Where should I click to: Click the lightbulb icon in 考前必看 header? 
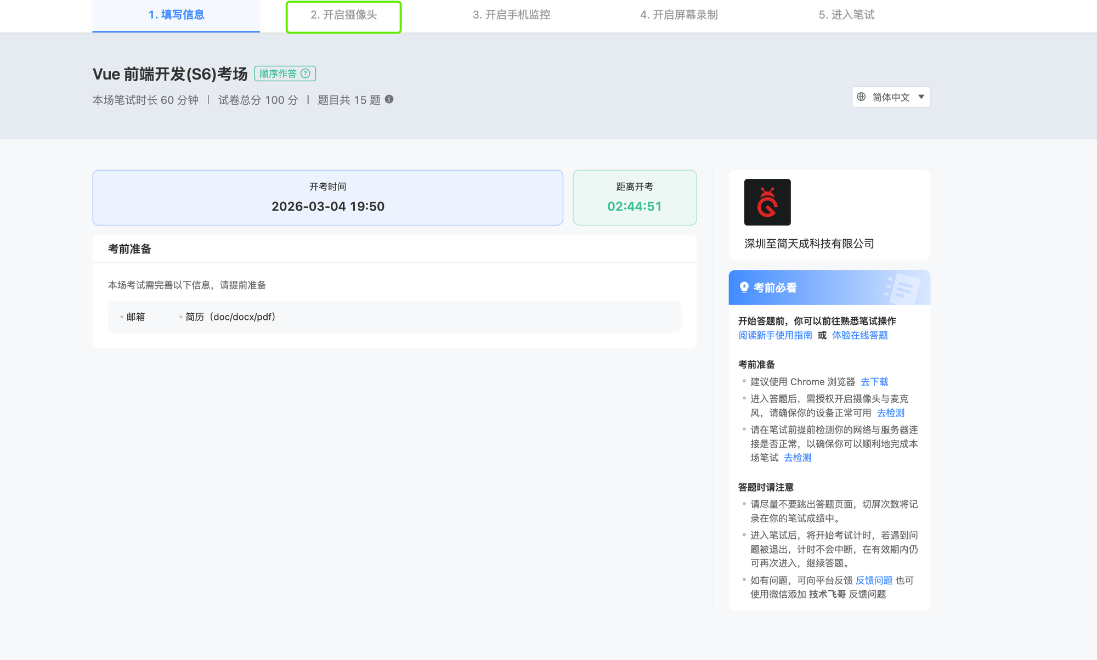pos(744,287)
